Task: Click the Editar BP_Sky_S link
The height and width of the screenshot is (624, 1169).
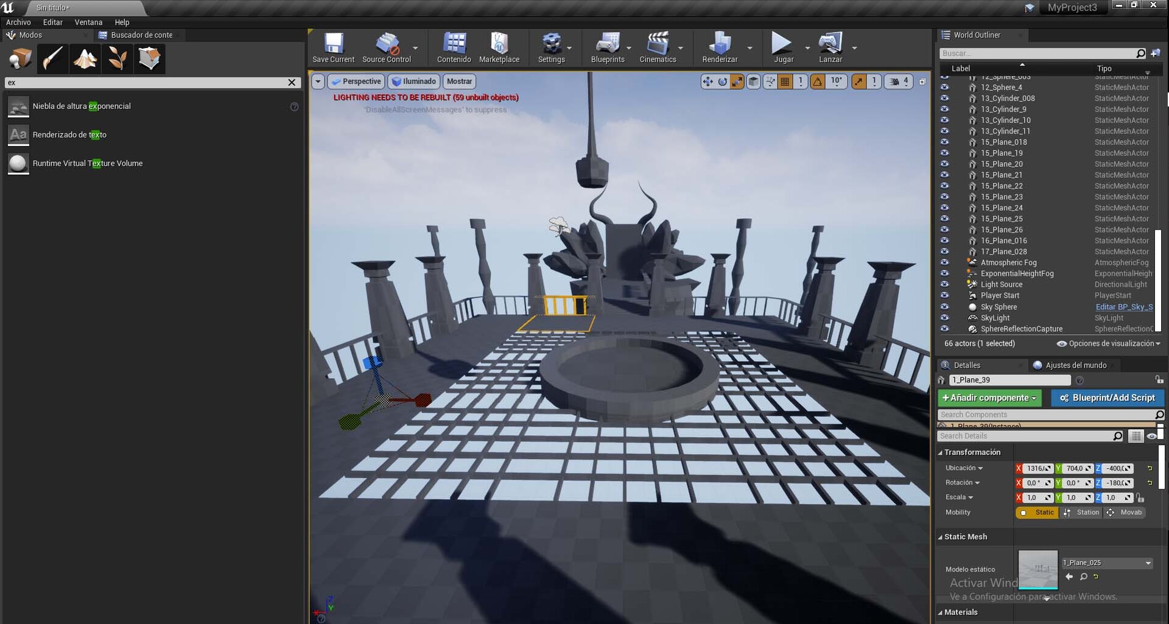Action: (x=1123, y=307)
